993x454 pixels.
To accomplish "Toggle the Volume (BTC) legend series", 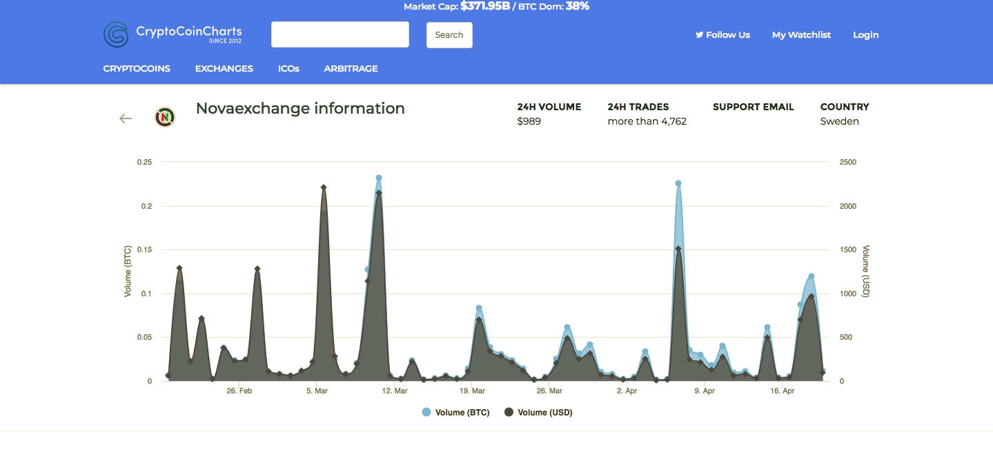I will click(x=455, y=413).
